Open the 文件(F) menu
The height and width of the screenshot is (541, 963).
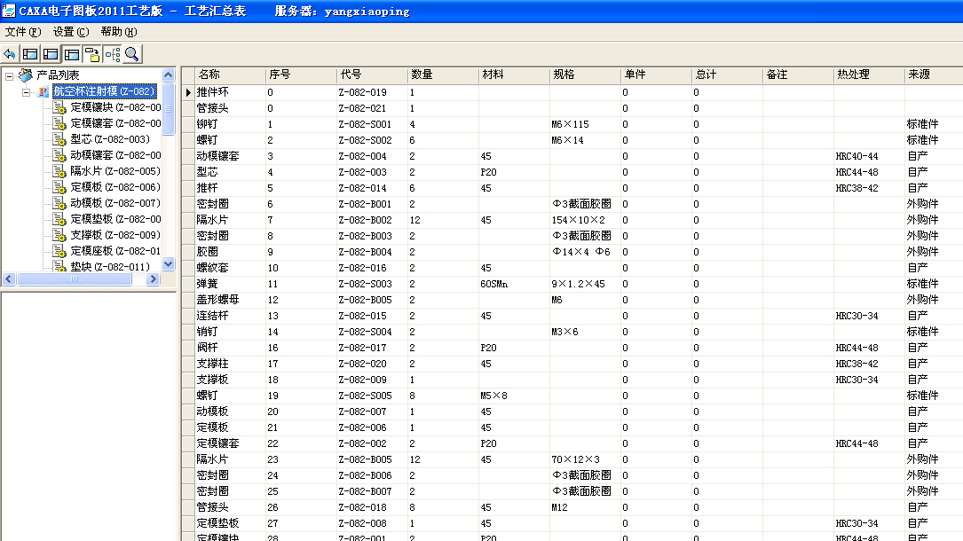point(22,32)
